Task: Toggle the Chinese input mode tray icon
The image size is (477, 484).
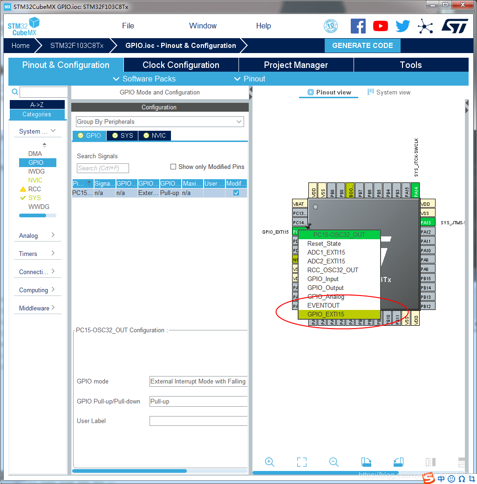Action: (441, 479)
